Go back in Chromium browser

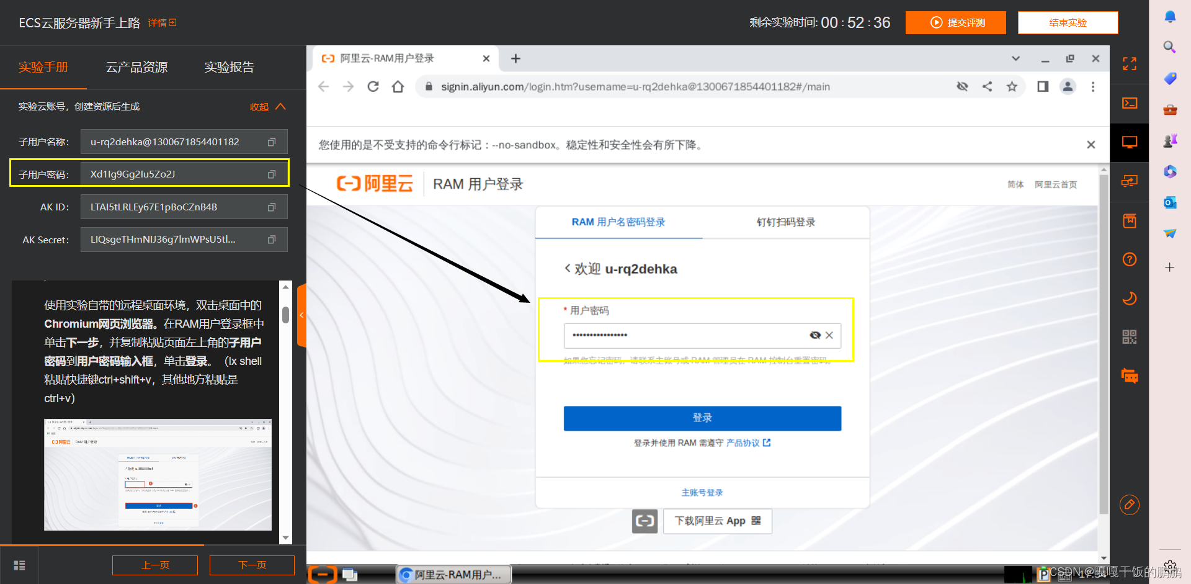(323, 87)
